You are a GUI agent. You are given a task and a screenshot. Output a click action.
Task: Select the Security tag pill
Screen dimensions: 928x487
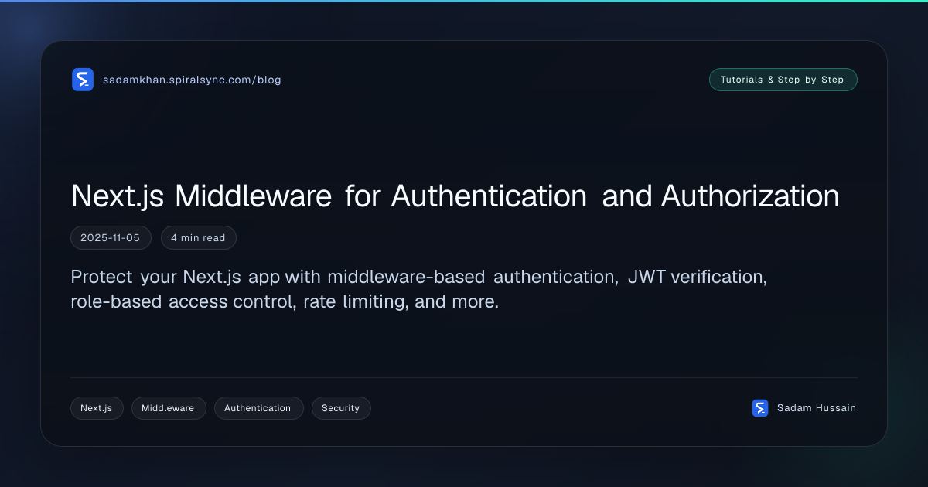(x=341, y=408)
